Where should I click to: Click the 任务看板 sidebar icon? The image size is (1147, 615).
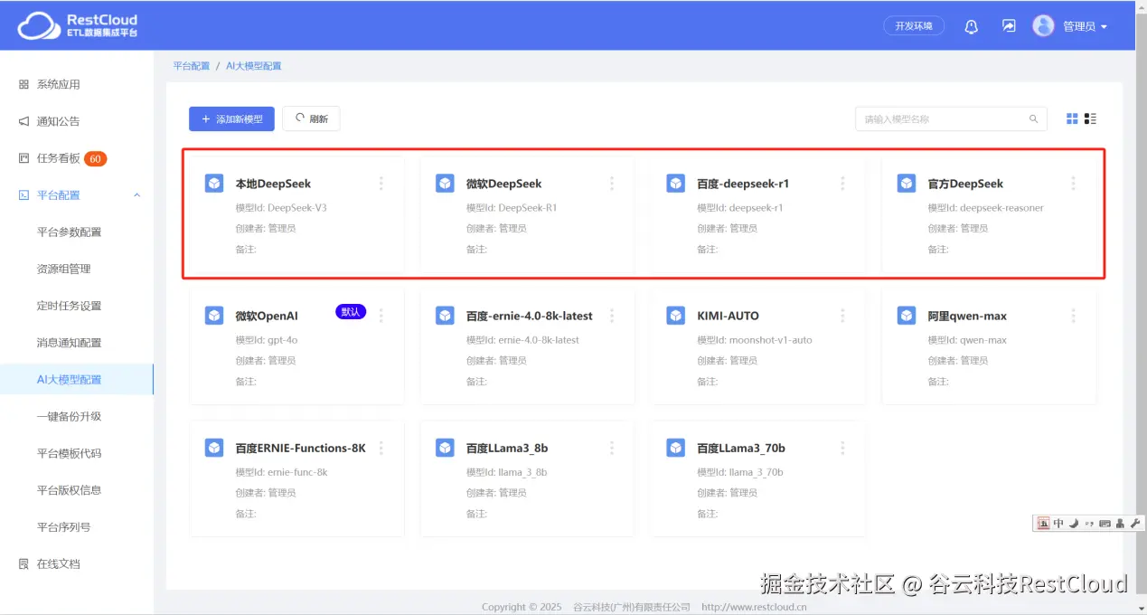[x=23, y=157]
